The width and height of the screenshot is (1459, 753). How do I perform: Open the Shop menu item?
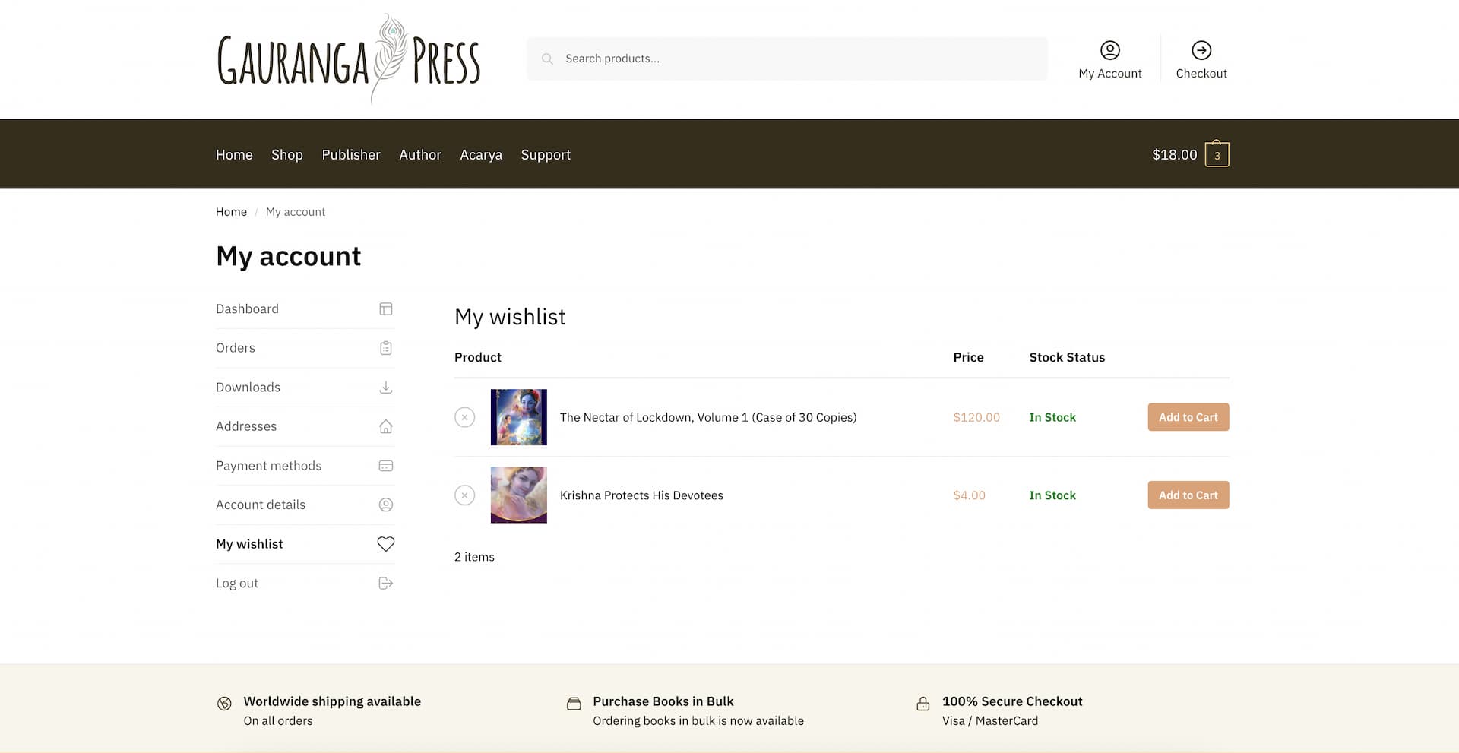point(287,155)
